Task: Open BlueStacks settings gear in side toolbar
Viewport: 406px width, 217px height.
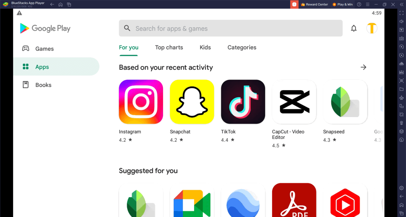Action: [401, 188]
